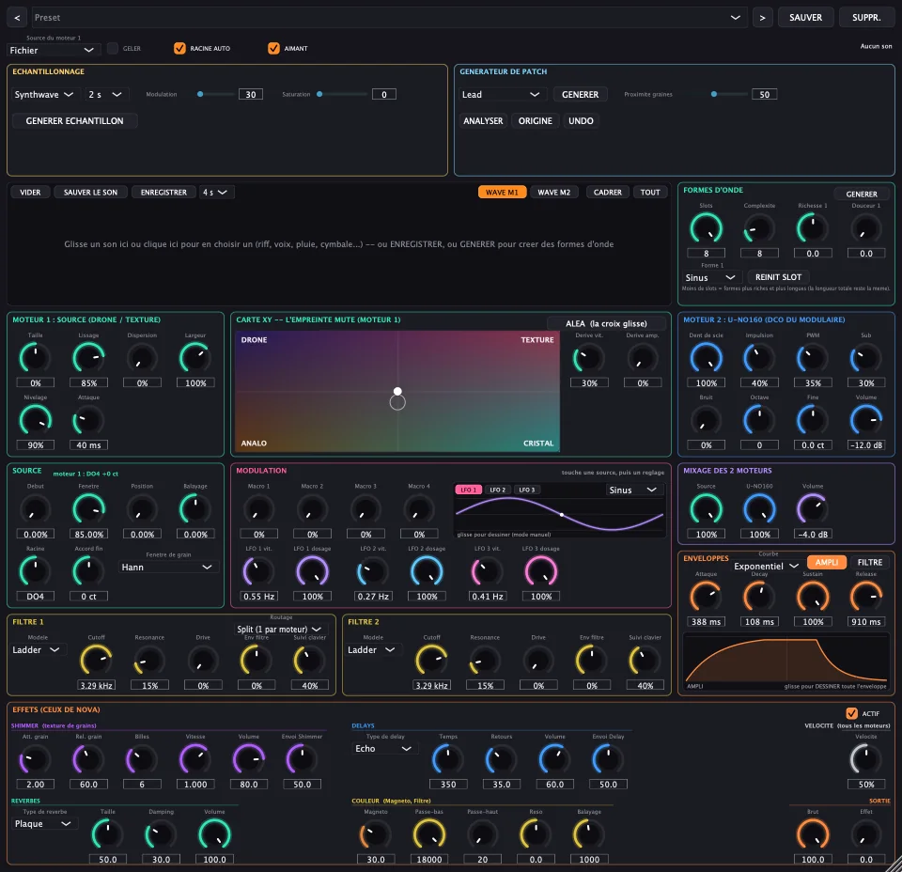Click the white XY map cursor point
Viewport: 902px width, 872px height.
coord(397,391)
